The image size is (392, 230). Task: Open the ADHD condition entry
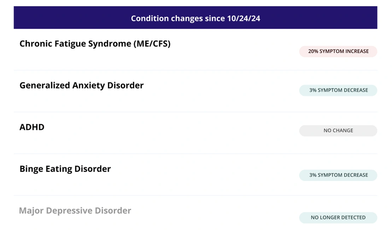click(x=32, y=127)
